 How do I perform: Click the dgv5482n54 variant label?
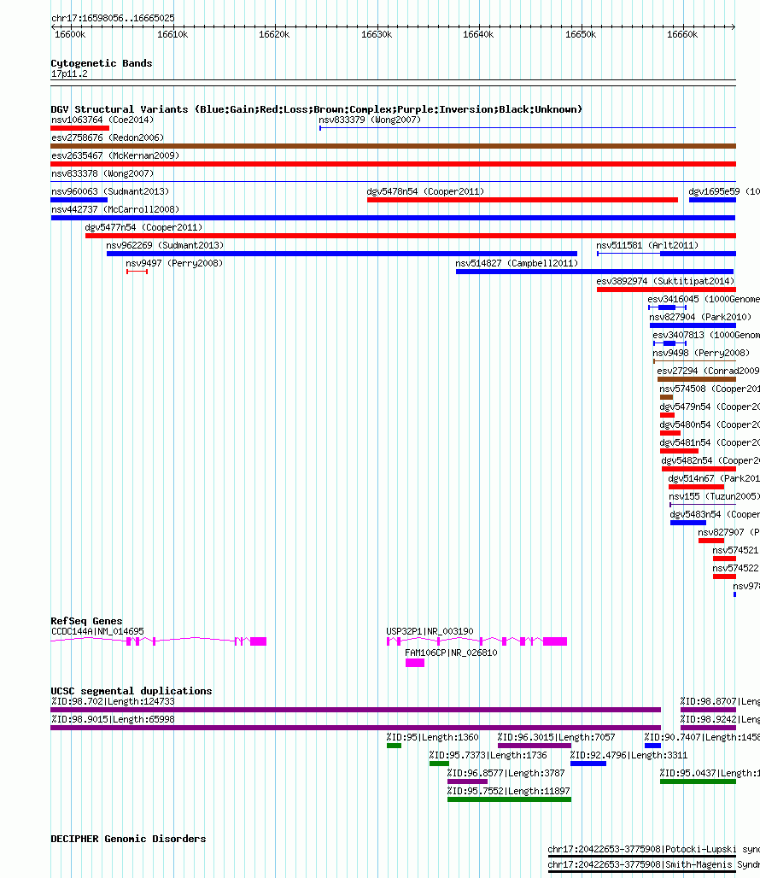[710, 460]
